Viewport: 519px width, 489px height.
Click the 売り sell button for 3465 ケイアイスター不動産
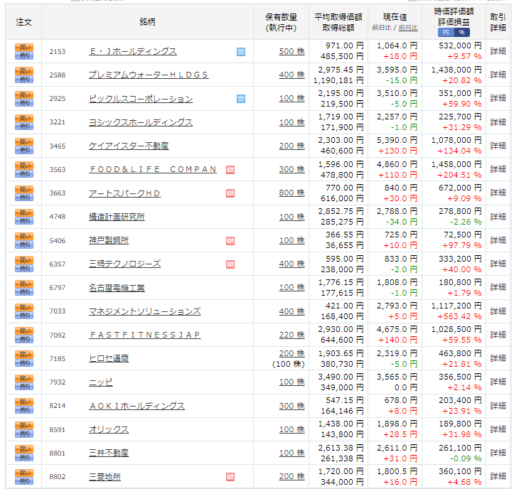click(x=24, y=150)
